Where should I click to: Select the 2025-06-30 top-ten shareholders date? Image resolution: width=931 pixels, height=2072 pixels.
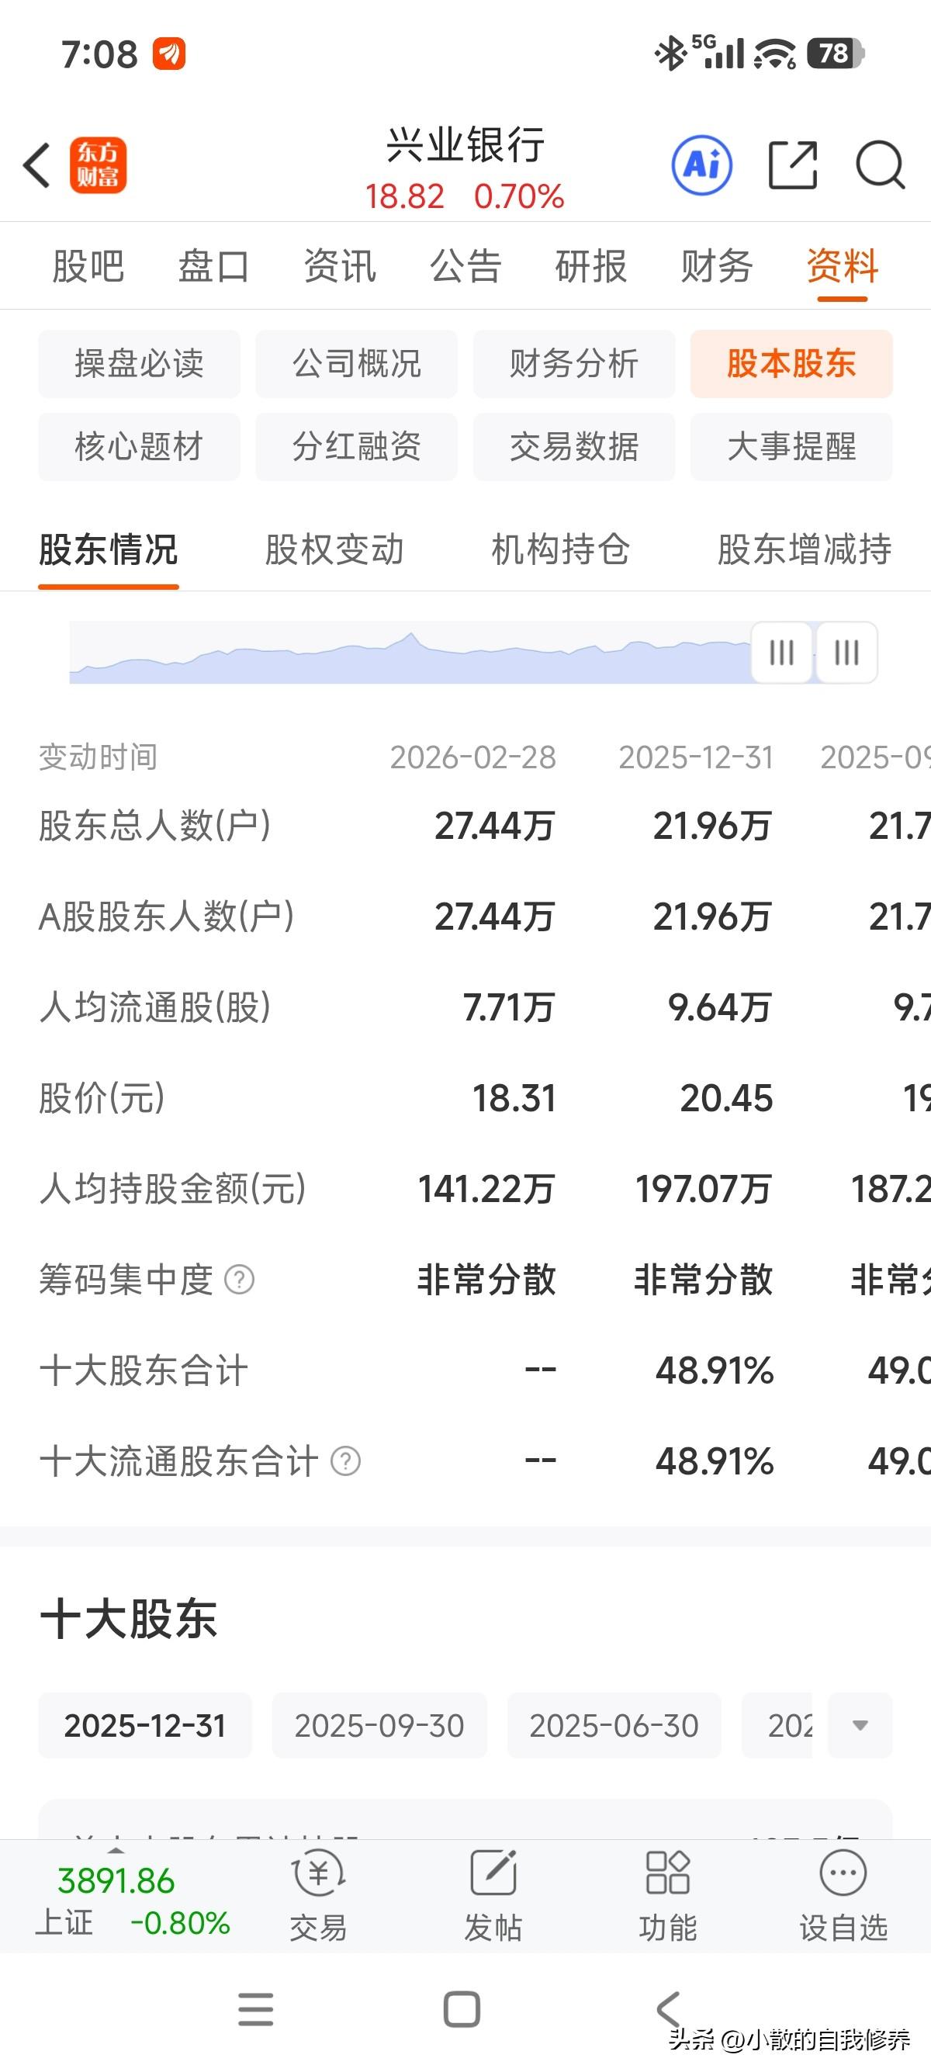(614, 1725)
